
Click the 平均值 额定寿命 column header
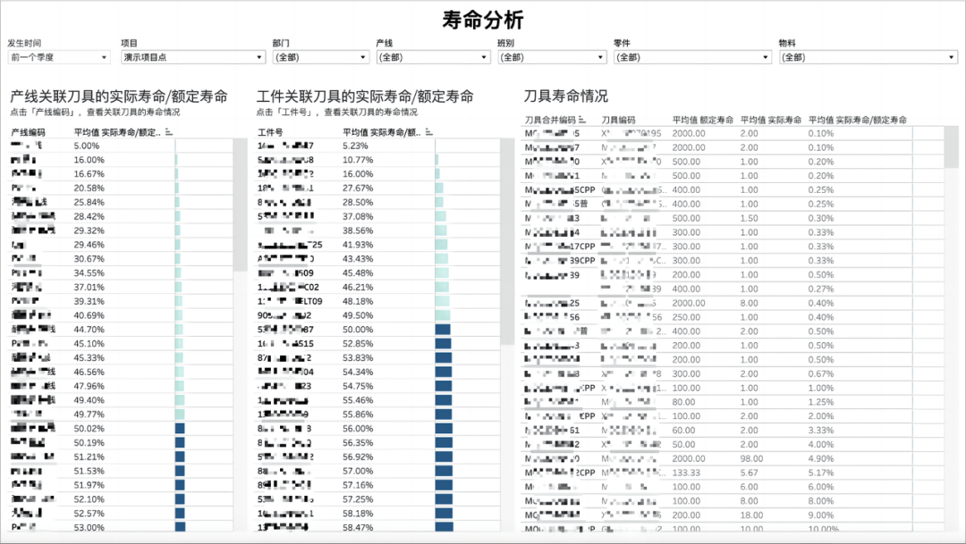point(703,119)
